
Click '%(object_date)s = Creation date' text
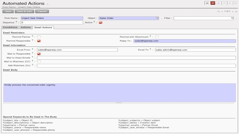[137, 123]
